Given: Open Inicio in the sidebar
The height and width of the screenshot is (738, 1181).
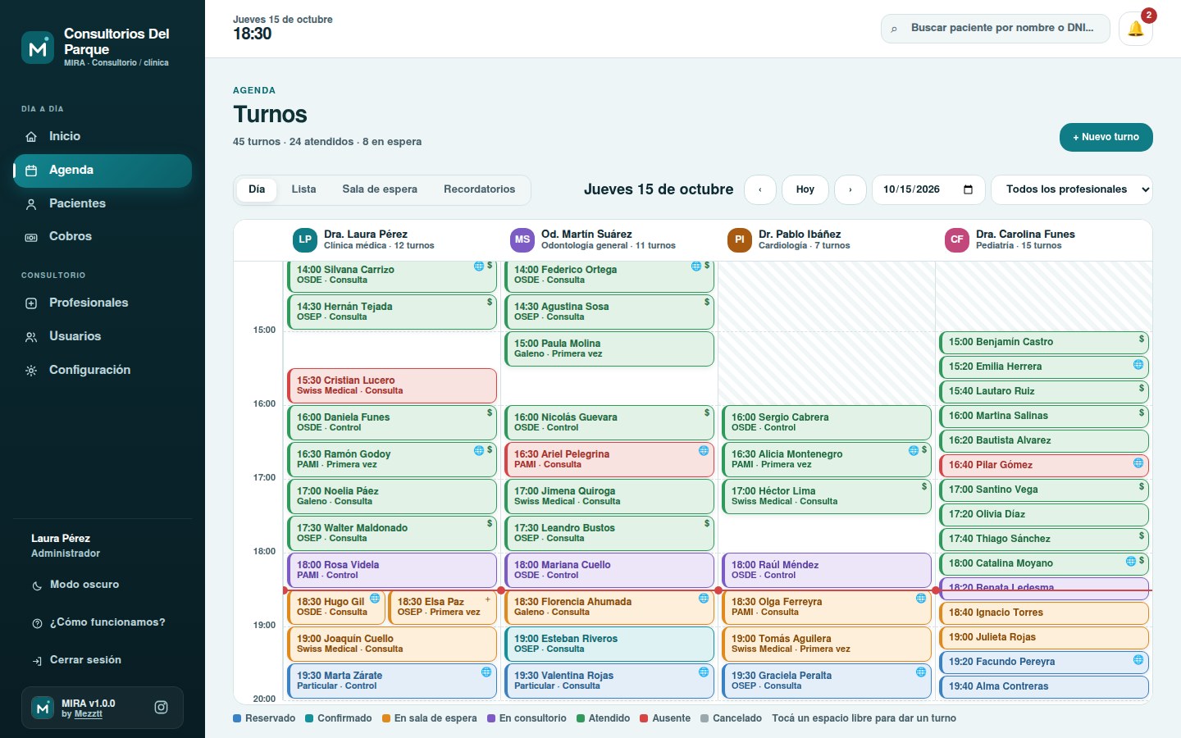Looking at the screenshot, I should tap(103, 136).
